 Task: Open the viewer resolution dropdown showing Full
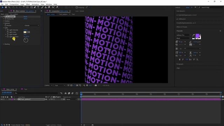(x=60, y=85)
